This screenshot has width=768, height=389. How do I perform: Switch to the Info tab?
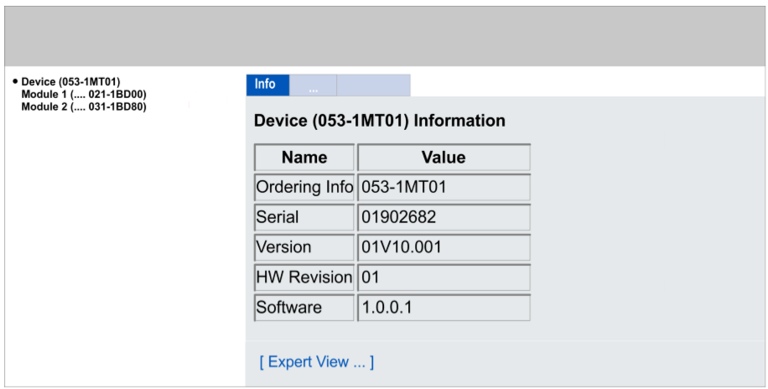click(266, 85)
